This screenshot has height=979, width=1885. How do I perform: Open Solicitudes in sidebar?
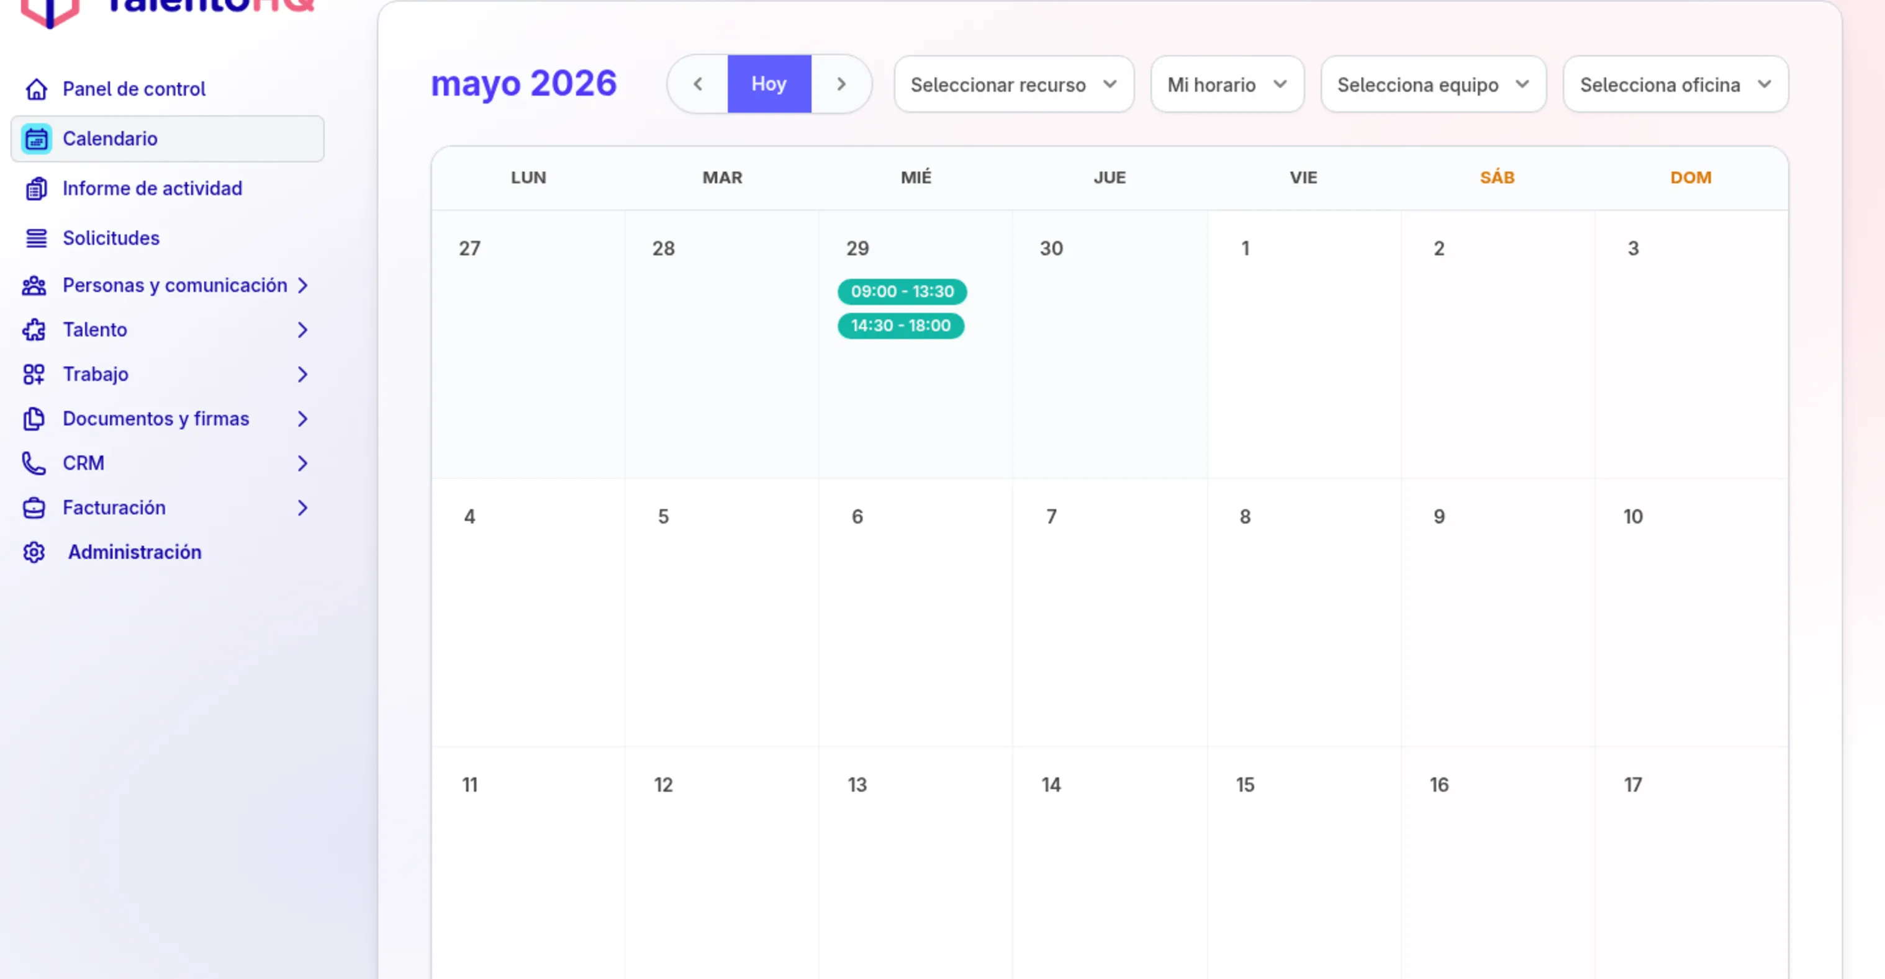click(111, 238)
